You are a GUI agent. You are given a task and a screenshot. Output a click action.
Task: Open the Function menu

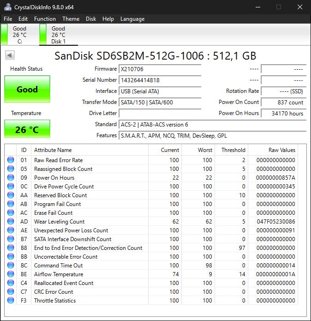coord(45,19)
